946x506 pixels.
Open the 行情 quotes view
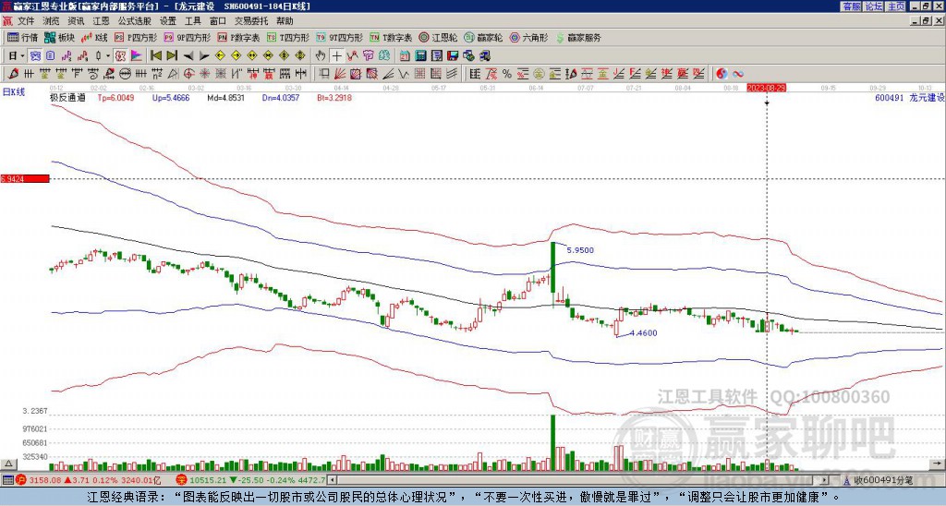click(x=22, y=37)
